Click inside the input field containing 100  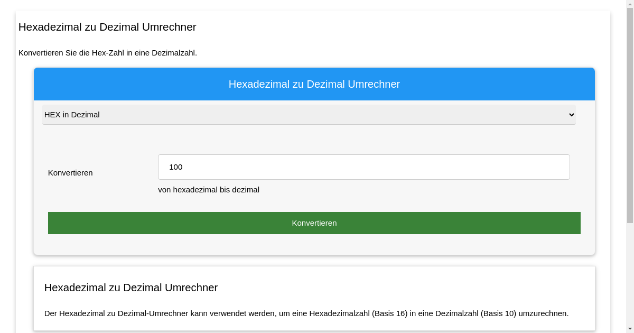363,166
